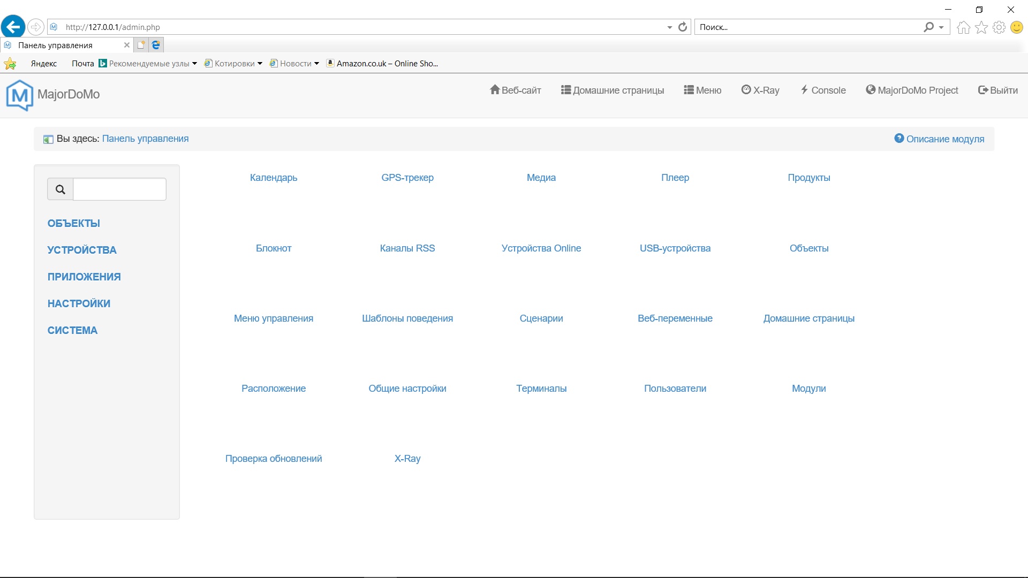Click the browser home icon
Image resolution: width=1028 pixels, height=578 pixels.
963,27
